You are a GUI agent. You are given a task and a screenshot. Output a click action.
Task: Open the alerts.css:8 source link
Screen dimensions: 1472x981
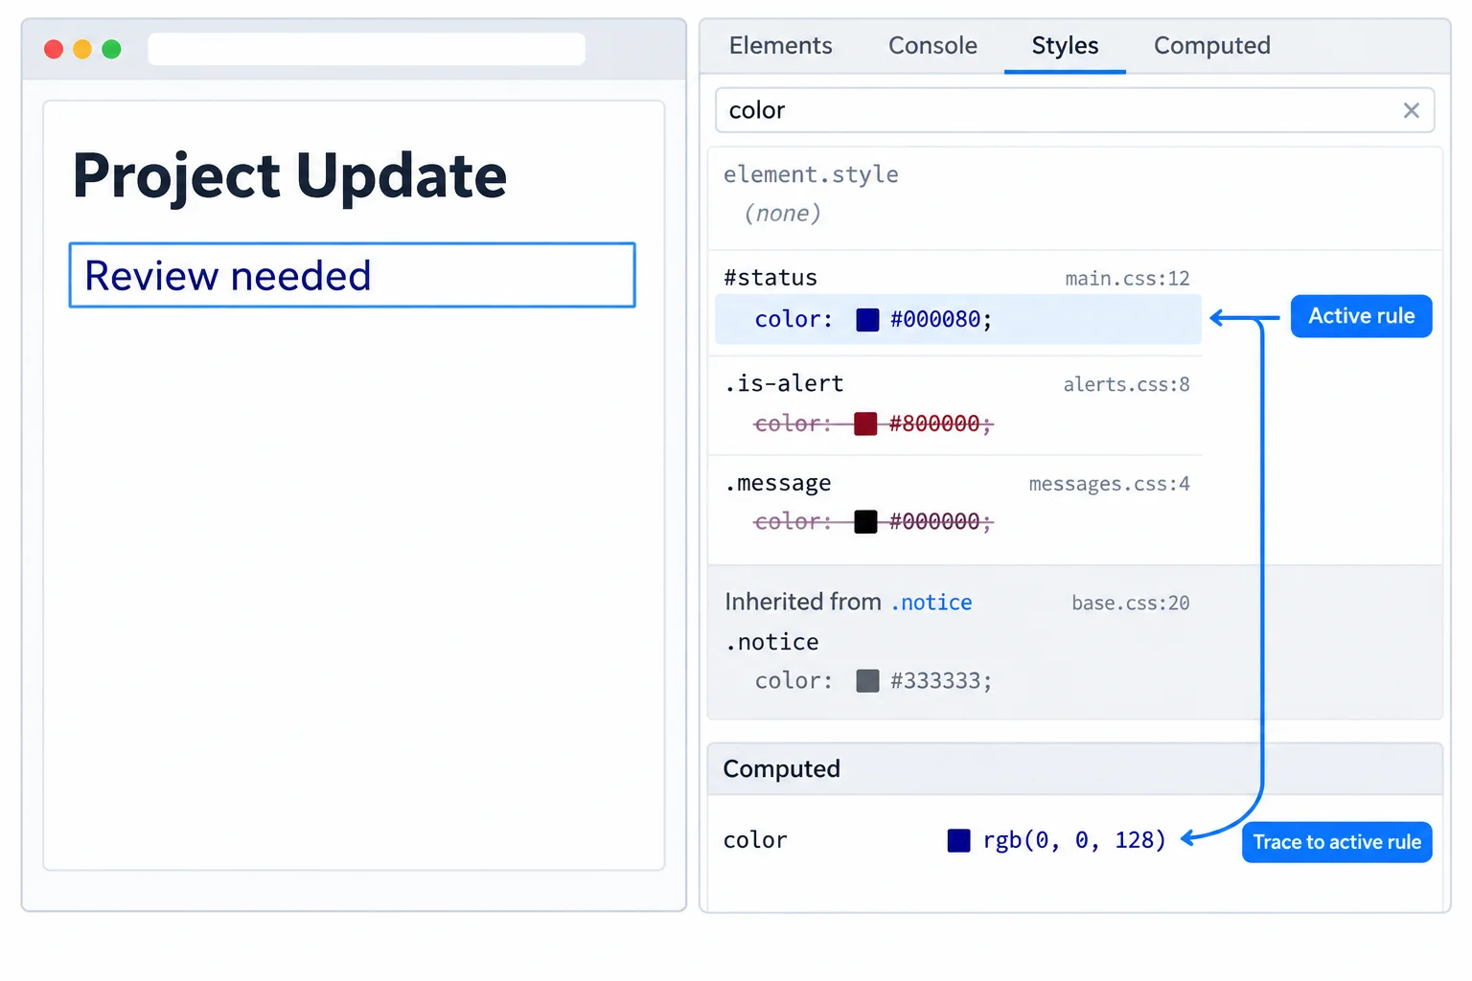[1126, 385]
